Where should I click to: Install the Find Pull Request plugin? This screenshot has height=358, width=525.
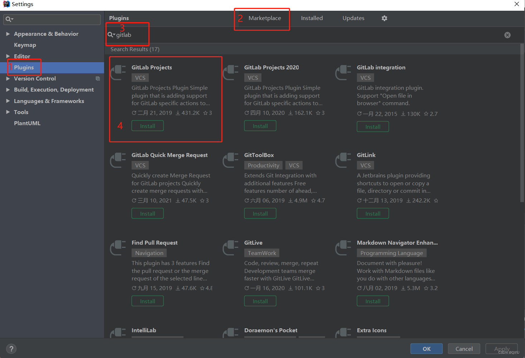[x=148, y=301]
